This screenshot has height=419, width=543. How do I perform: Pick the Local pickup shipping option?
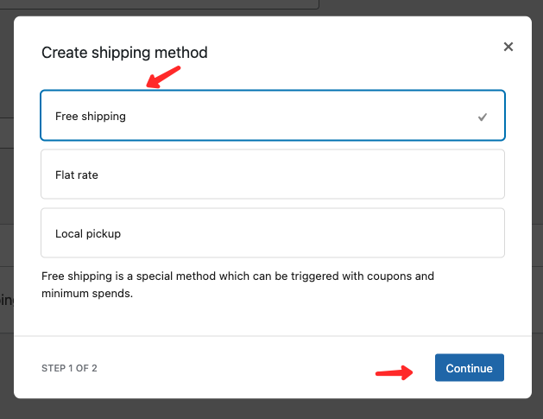click(273, 233)
